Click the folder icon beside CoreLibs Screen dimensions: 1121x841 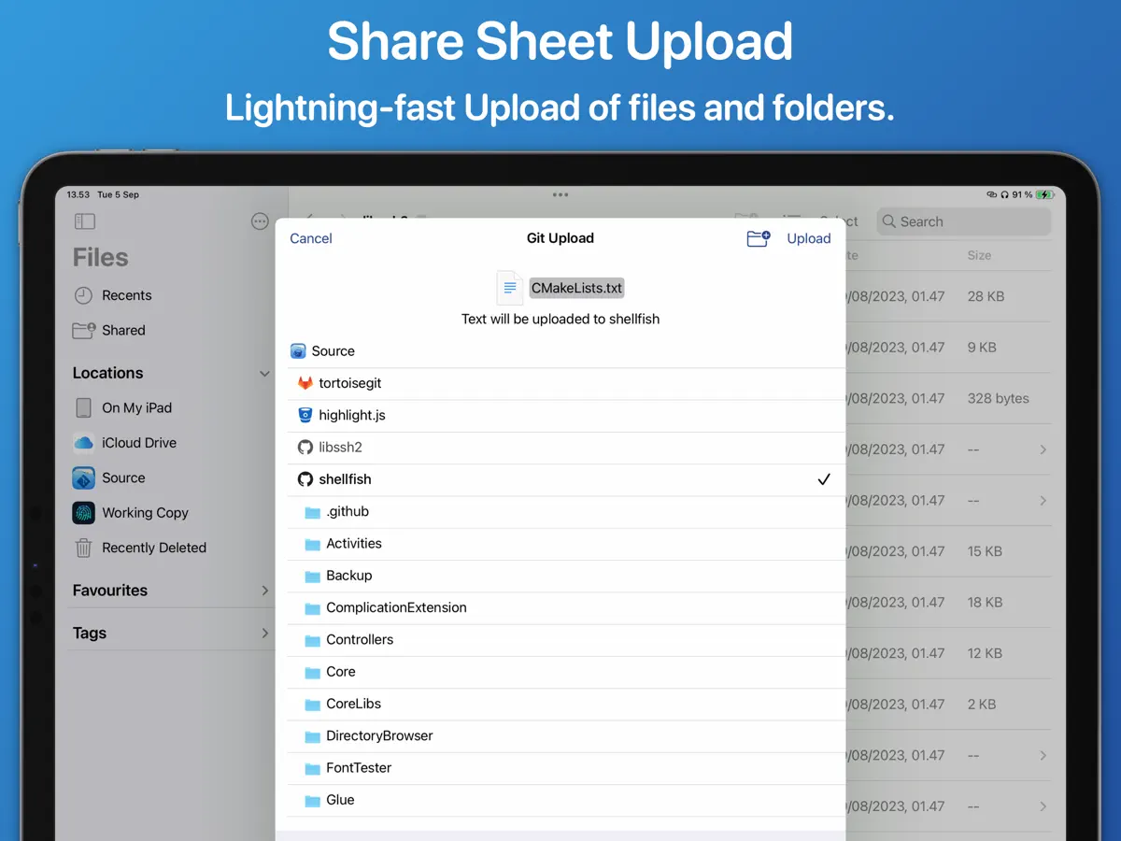coord(313,705)
